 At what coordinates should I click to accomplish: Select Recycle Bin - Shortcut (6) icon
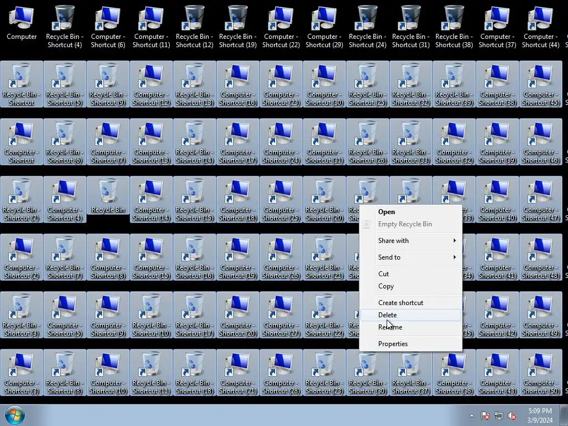coord(65,141)
